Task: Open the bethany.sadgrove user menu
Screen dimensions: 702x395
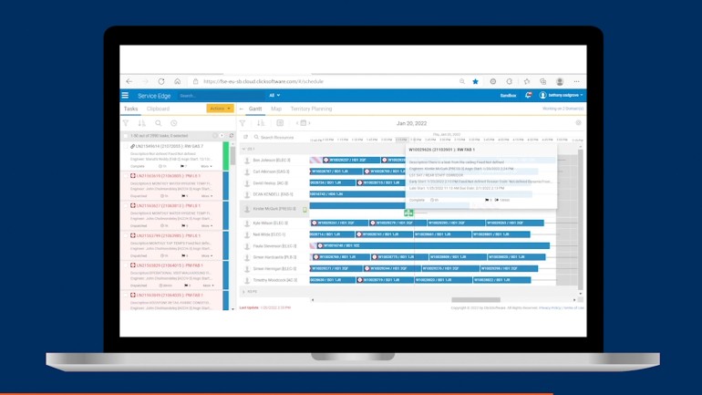Action: [562, 95]
